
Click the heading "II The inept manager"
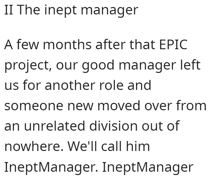coord(71,10)
